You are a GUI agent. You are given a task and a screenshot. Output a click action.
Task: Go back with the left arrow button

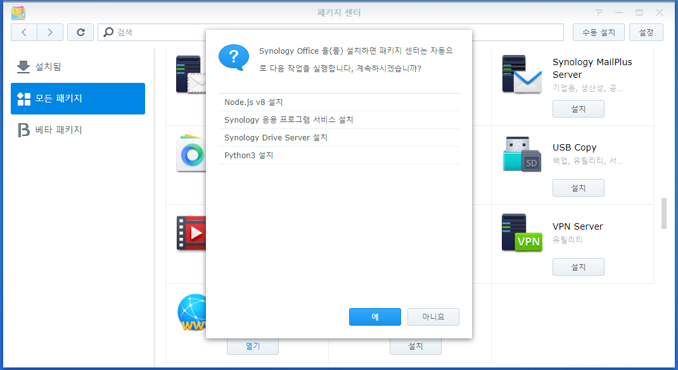tap(24, 32)
